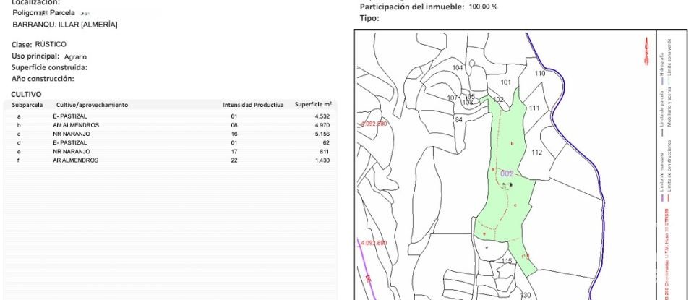Click surface value 1.430
Screen dimensions: 694x300
pyautogui.click(x=322, y=160)
